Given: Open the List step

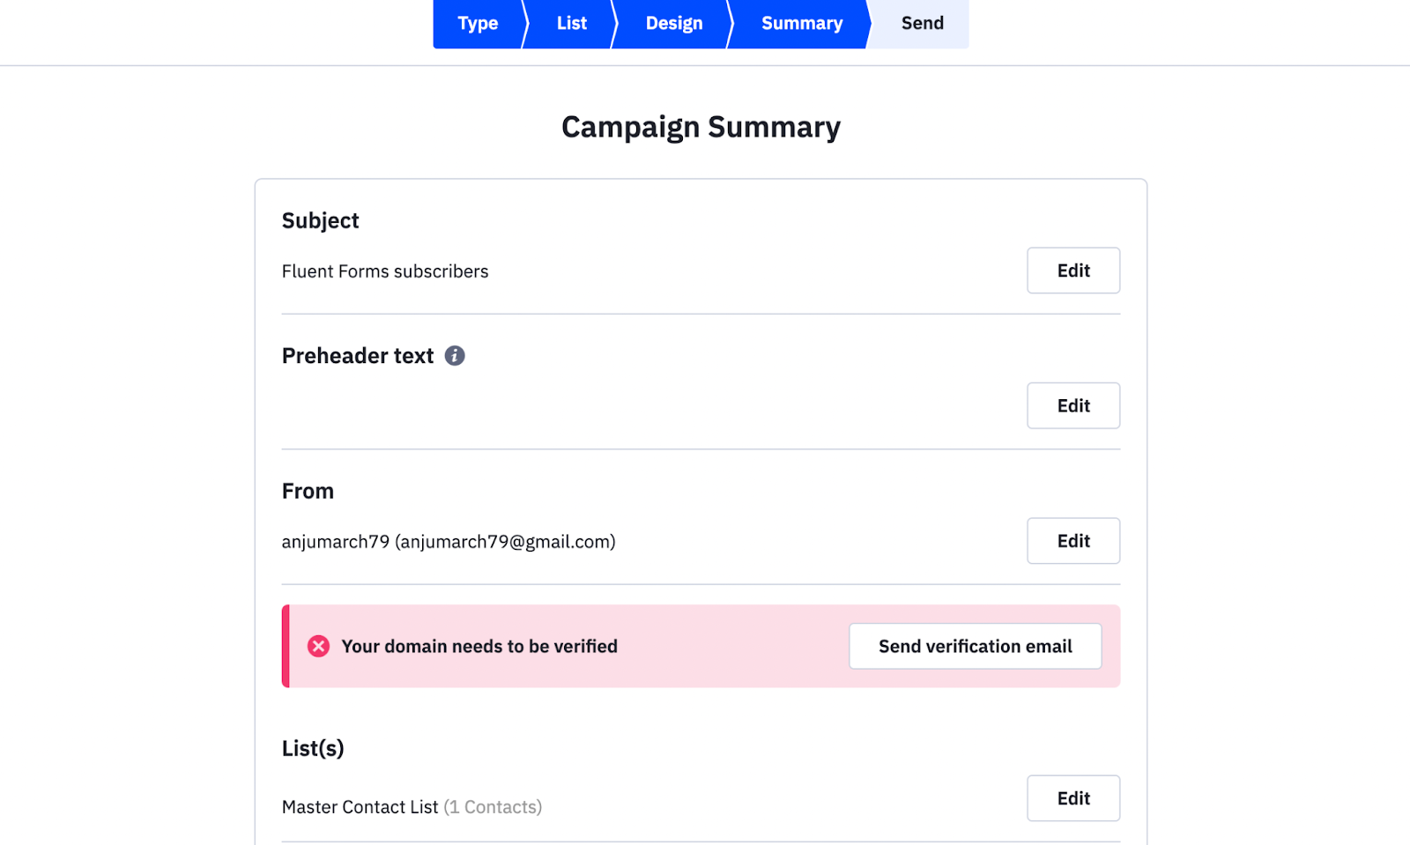Looking at the screenshot, I should [x=571, y=24].
